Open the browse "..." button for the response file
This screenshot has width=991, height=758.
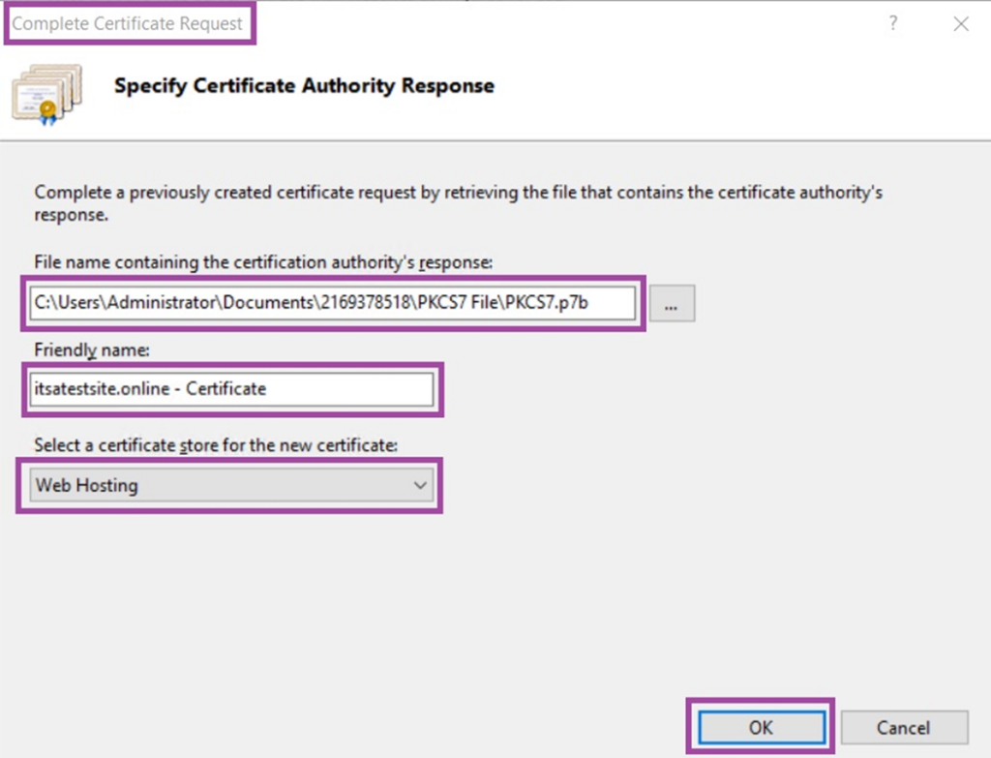coord(672,303)
